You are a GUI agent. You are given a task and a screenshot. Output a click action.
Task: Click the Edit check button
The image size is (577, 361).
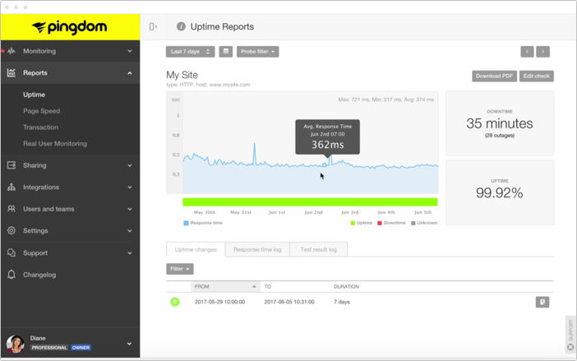click(x=537, y=76)
